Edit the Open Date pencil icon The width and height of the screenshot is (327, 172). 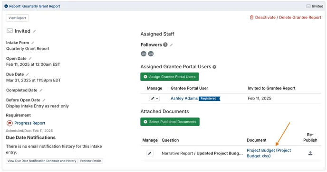pos(30,59)
